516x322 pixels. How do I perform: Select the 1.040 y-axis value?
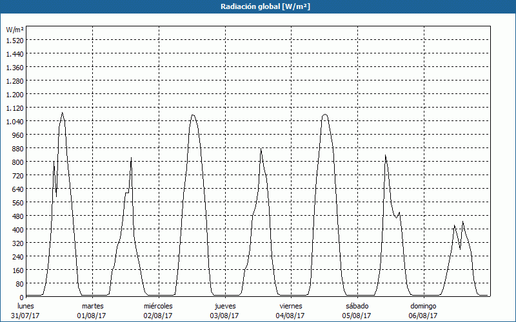15,122
